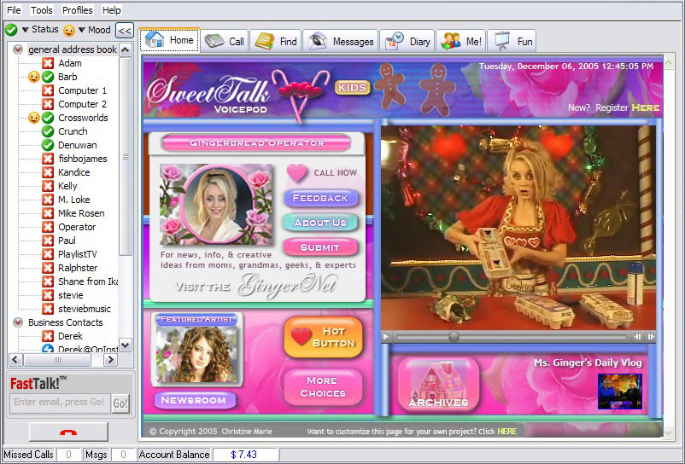Click the blue icon next to Derek@OnInstant

48,349
